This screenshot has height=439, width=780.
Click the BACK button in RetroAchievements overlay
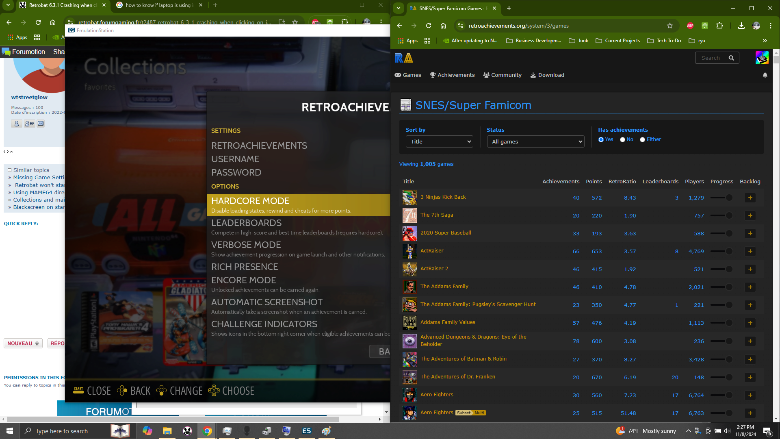(x=140, y=390)
